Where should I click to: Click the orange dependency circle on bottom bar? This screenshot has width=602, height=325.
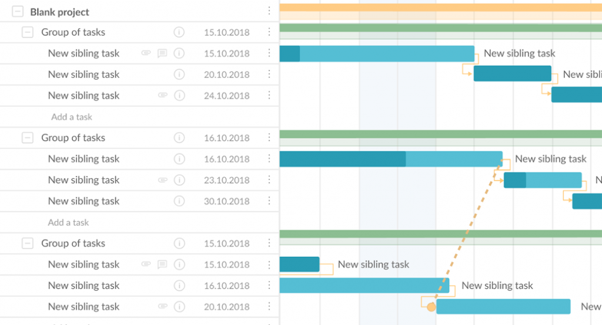point(432,307)
